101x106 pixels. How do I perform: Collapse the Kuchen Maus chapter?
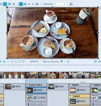[27, 85]
